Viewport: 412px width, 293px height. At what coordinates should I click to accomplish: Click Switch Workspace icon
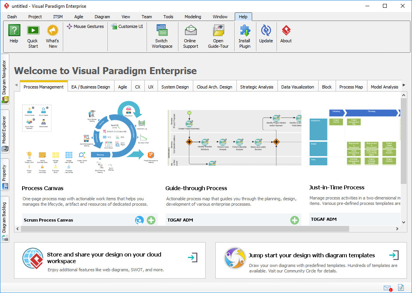[162, 36]
